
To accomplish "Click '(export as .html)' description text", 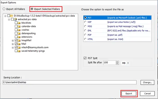I will tap(115, 39).
